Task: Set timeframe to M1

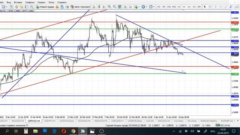Action: [x=159, y=7]
